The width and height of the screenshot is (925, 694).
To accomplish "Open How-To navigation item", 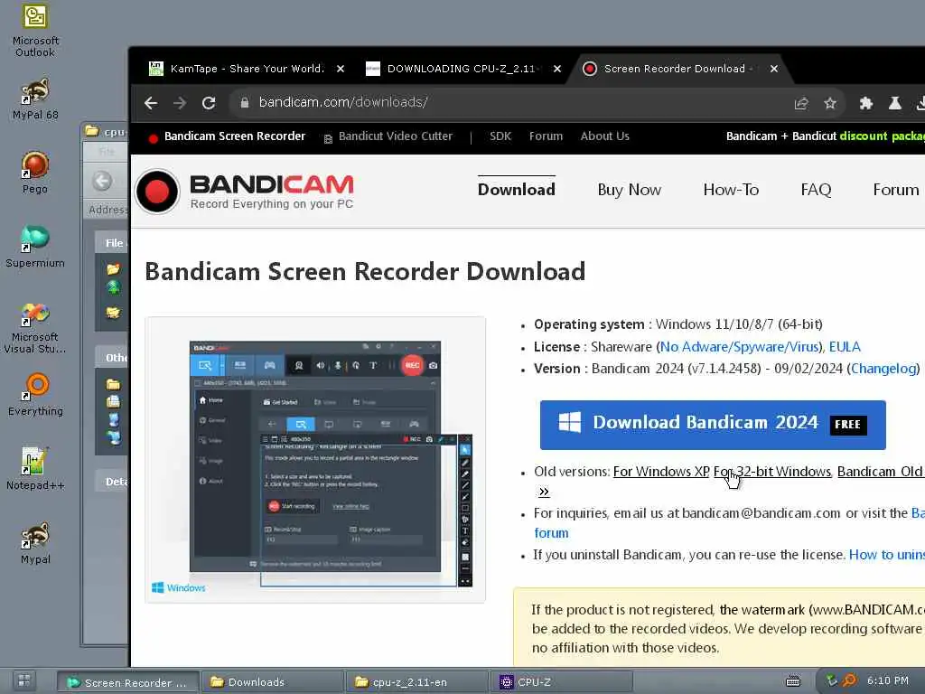I will point(731,190).
